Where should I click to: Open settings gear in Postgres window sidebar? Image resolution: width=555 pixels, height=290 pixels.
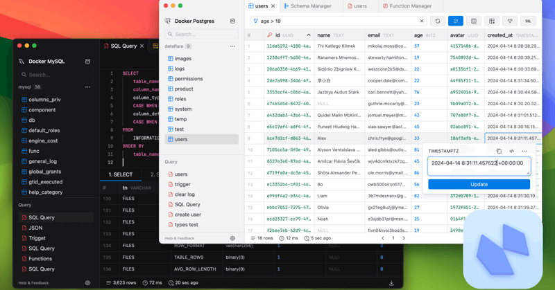pyautogui.click(x=232, y=238)
